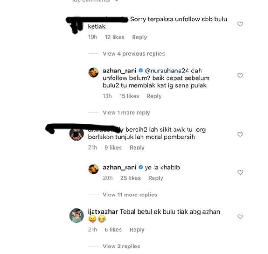Expand 'View 1 more reply'
This screenshot has height=254, width=268.
(x=126, y=112)
